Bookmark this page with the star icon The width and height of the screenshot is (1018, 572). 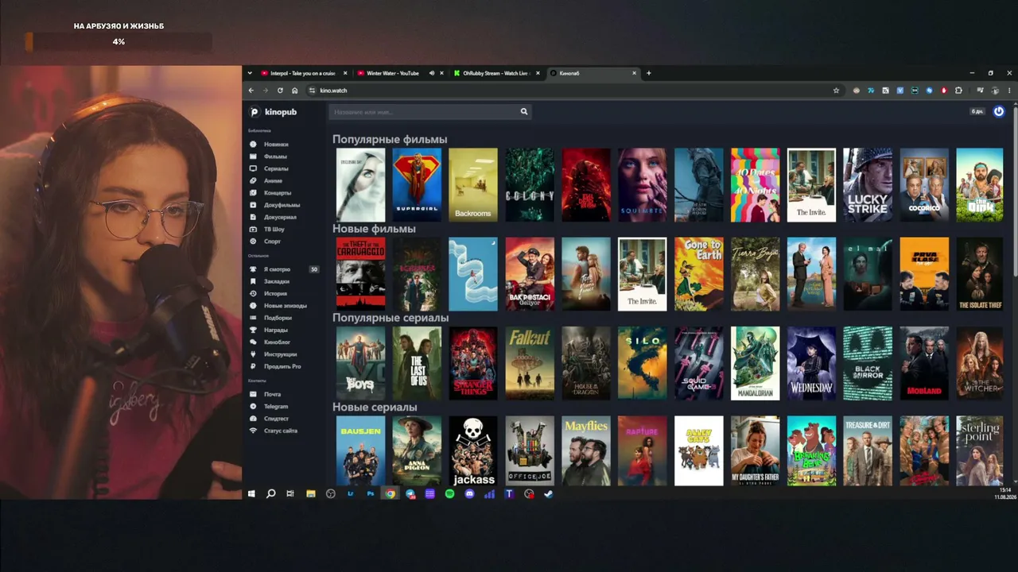point(836,91)
